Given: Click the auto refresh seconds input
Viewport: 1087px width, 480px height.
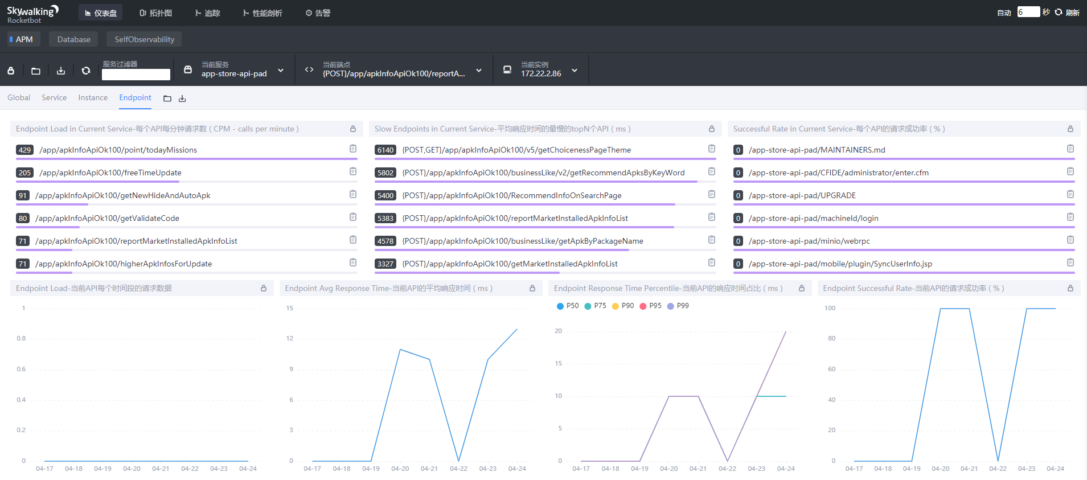Looking at the screenshot, I should click(1028, 12).
